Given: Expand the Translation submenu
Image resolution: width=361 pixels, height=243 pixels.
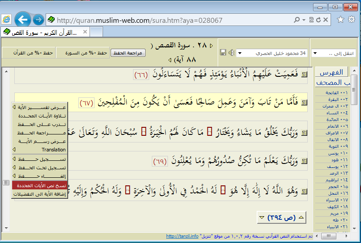Looking at the screenshot, I should click(x=39, y=150).
